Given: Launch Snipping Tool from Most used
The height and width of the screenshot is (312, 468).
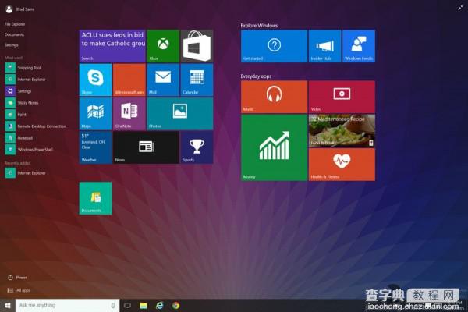Looking at the screenshot, I should coord(23,68).
